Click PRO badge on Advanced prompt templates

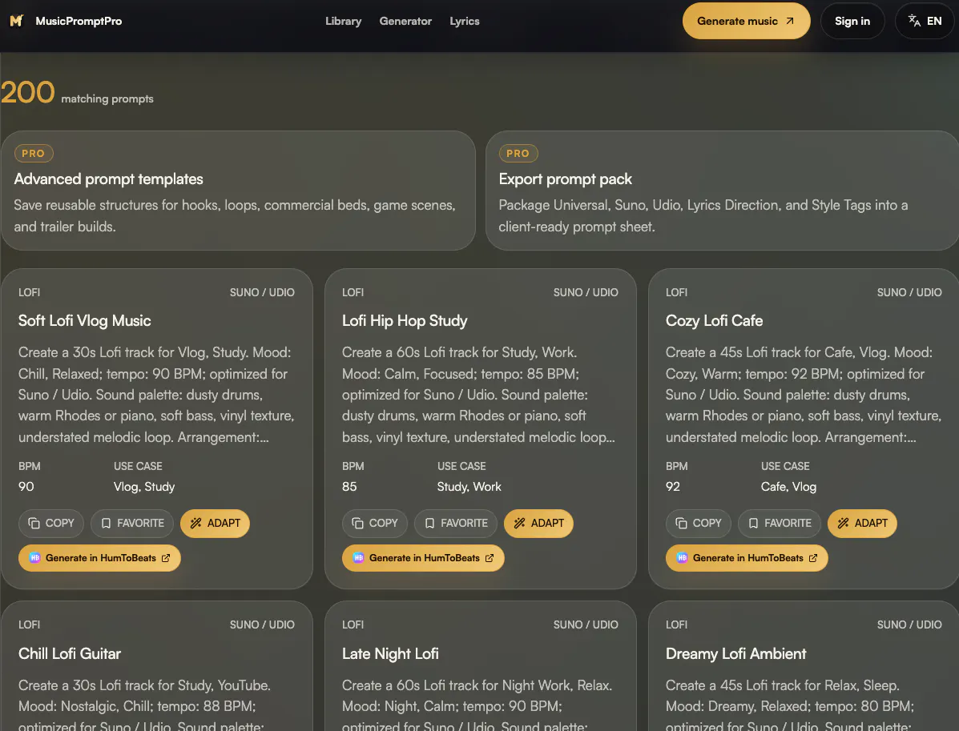click(x=34, y=154)
